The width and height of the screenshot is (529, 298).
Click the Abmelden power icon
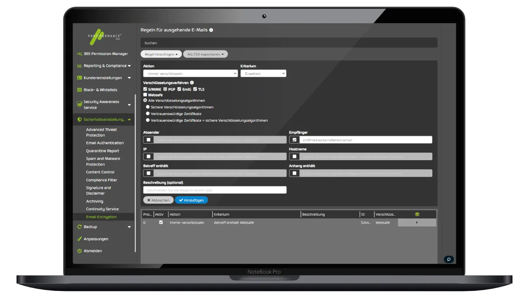[79, 251]
